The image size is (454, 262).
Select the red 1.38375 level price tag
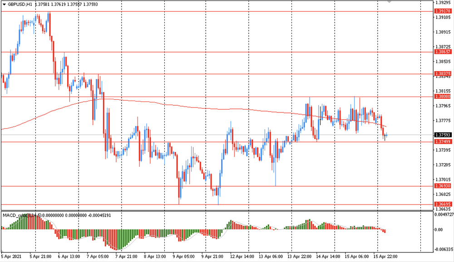coord(443,74)
